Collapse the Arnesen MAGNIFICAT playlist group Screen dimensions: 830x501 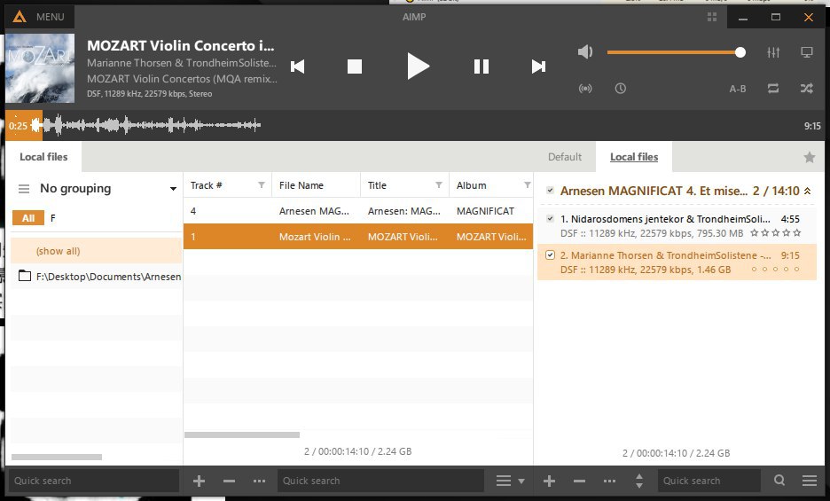[808, 191]
